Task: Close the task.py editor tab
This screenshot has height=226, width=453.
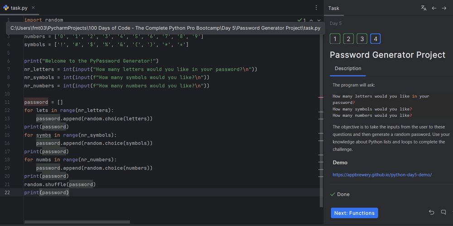Action: (x=33, y=8)
